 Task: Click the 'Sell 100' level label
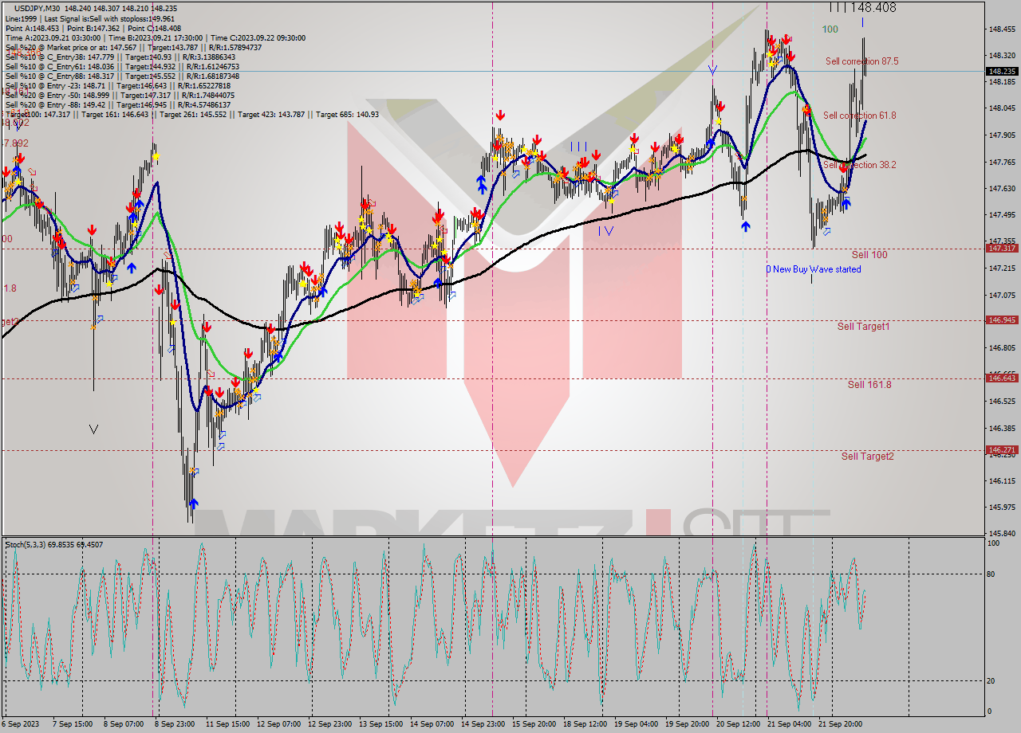click(869, 255)
